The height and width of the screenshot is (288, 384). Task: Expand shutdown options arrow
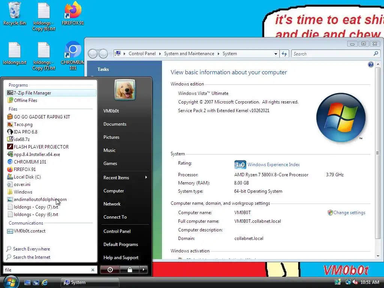click(144, 270)
